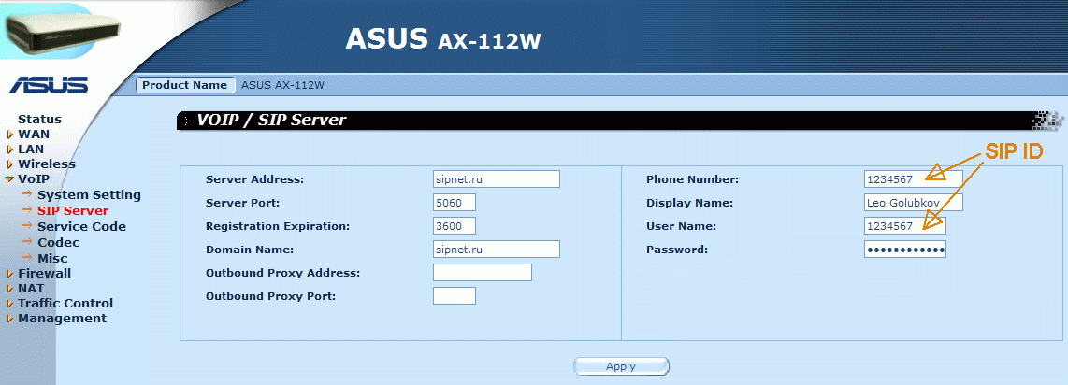Expand the LAN menu arrow
Viewport: 1068px width, 385px height.
[x=10, y=150]
